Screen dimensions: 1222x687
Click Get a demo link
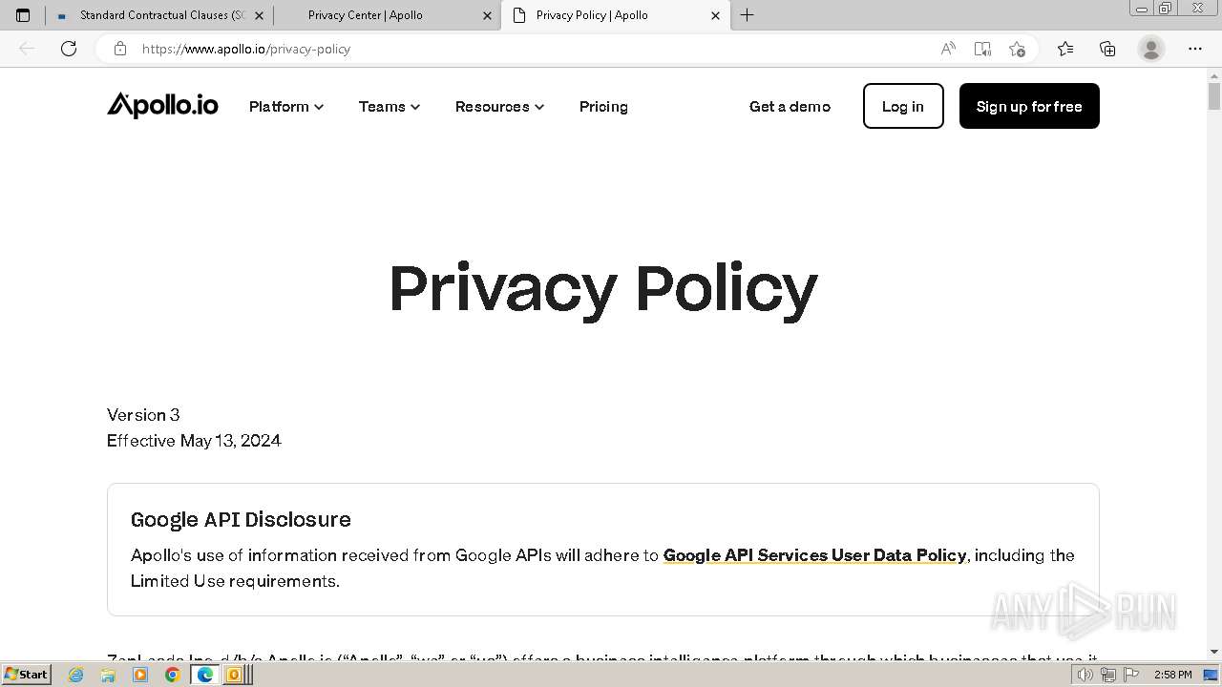coord(790,106)
